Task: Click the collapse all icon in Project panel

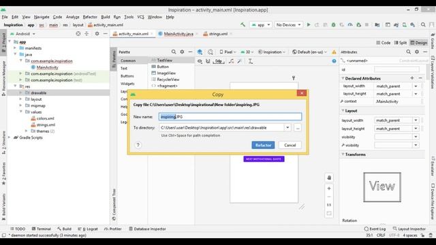Action: [87, 33]
